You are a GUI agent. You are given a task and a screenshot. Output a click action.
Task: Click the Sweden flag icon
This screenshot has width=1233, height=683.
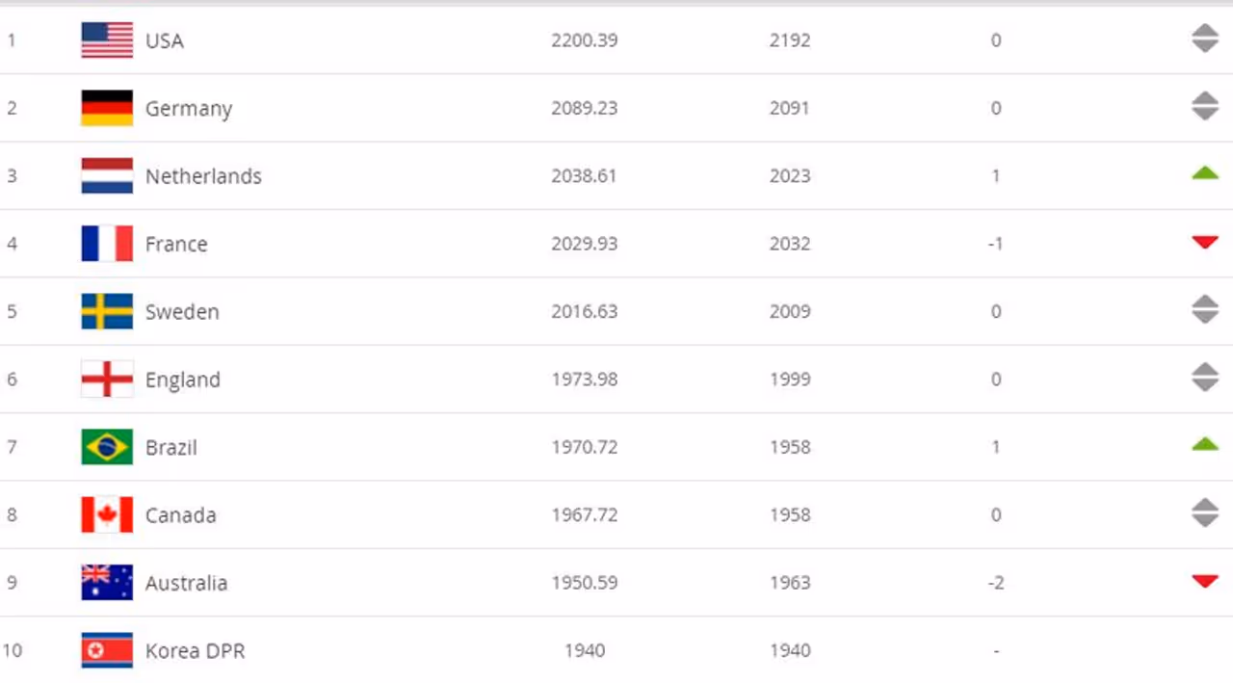pos(107,311)
